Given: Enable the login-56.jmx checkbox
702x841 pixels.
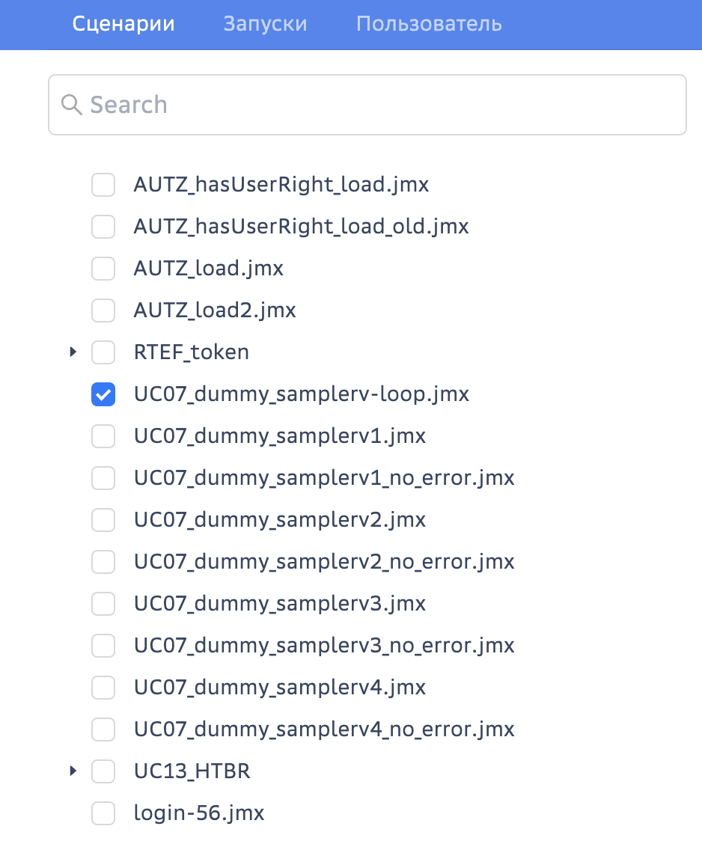Looking at the screenshot, I should pyautogui.click(x=103, y=813).
